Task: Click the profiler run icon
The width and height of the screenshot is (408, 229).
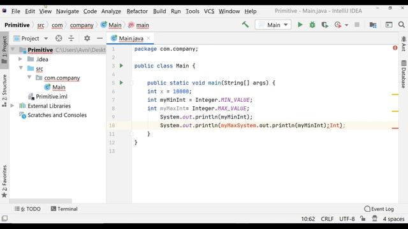Action: click(x=338, y=25)
